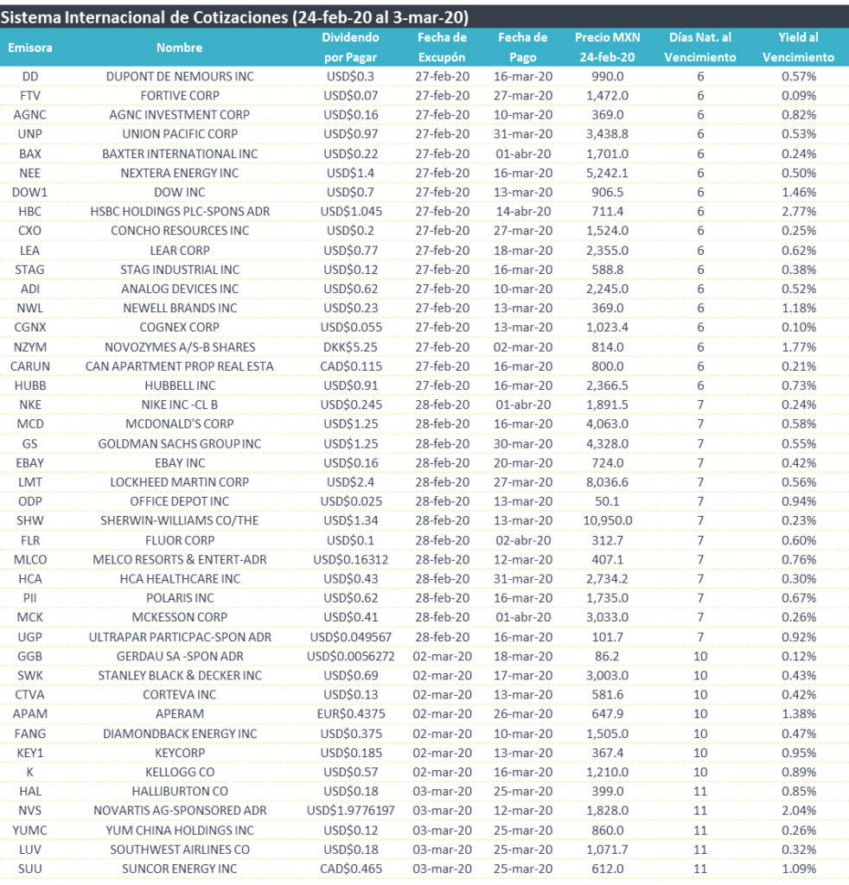The image size is (849, 885).
Task: Select 'DIAMONDBACK ENERGY INC' cell
Action: [180, 734]
